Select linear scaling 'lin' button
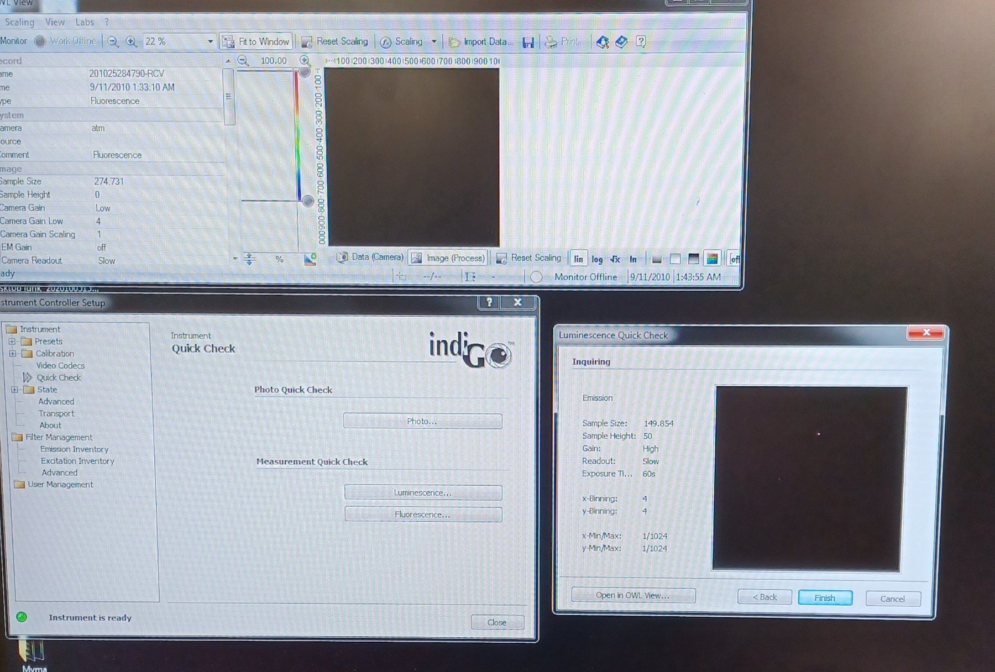Viewport: 995px width, 672px height. 578,259
